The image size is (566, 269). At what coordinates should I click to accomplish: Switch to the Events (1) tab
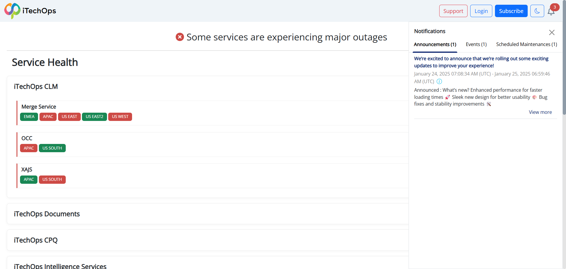(x=476, y=44)
